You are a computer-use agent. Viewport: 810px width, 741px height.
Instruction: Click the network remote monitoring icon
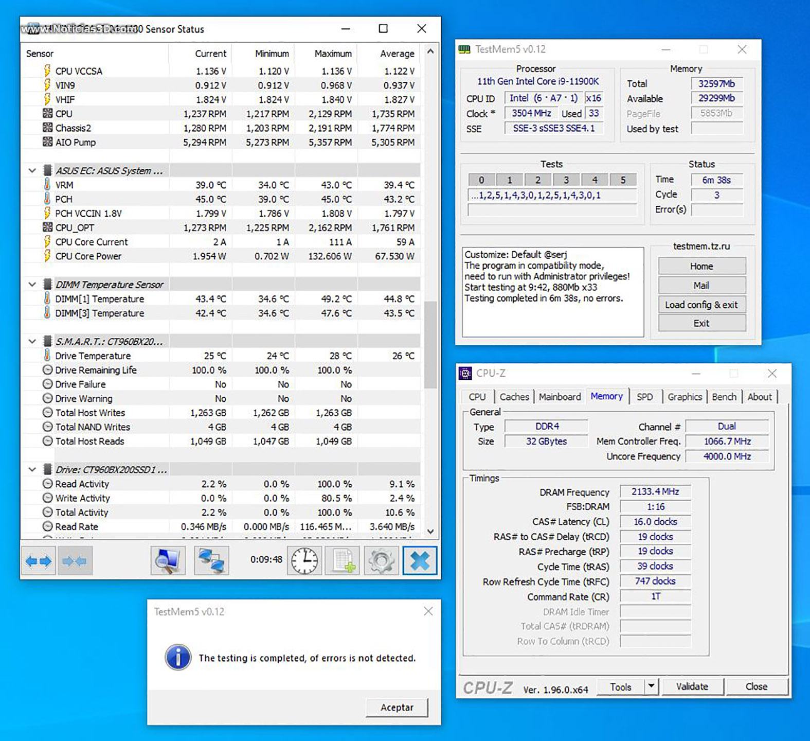211,561
